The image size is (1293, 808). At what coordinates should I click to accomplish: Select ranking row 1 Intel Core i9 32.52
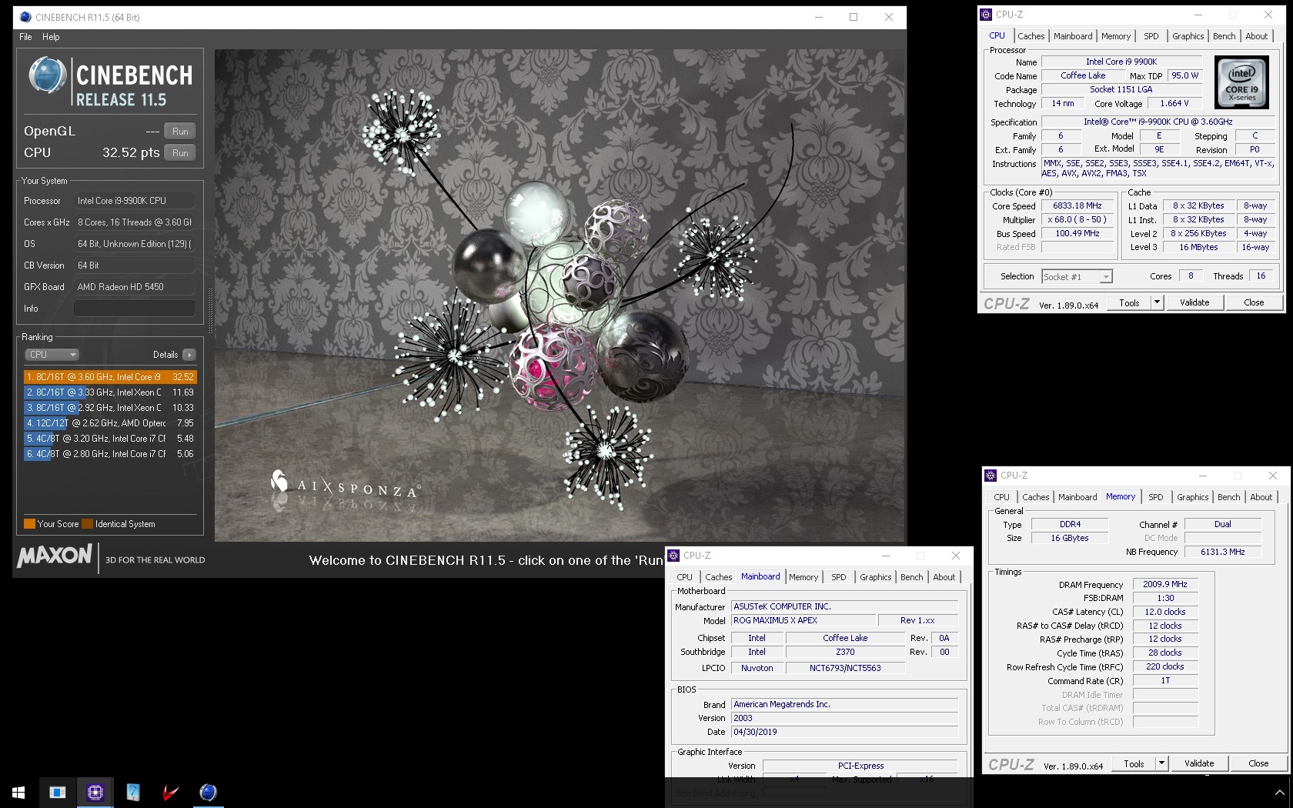click(110, 377)
